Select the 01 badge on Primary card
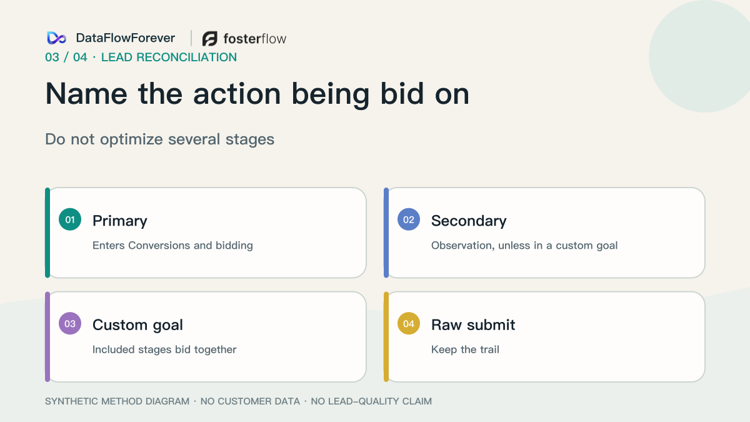 (70, 219)
